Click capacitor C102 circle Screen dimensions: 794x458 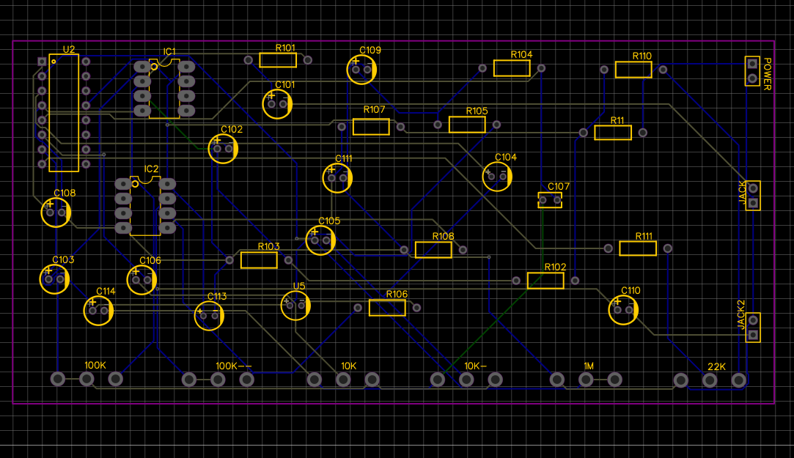point(224,148)
